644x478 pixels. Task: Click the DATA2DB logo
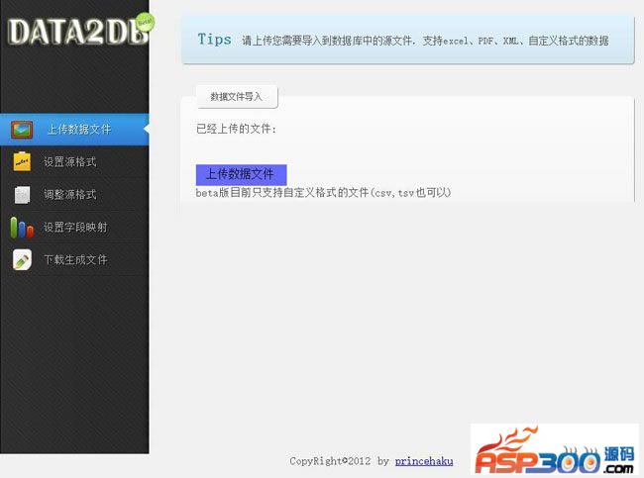tap(77, 32)
